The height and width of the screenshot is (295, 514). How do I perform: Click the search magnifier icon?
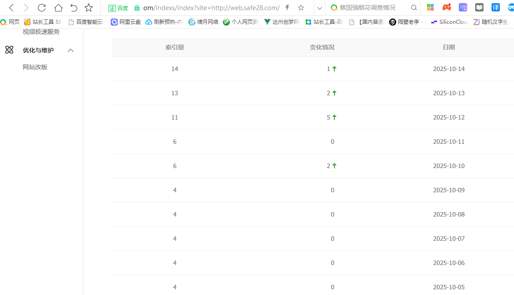[414, 7]
